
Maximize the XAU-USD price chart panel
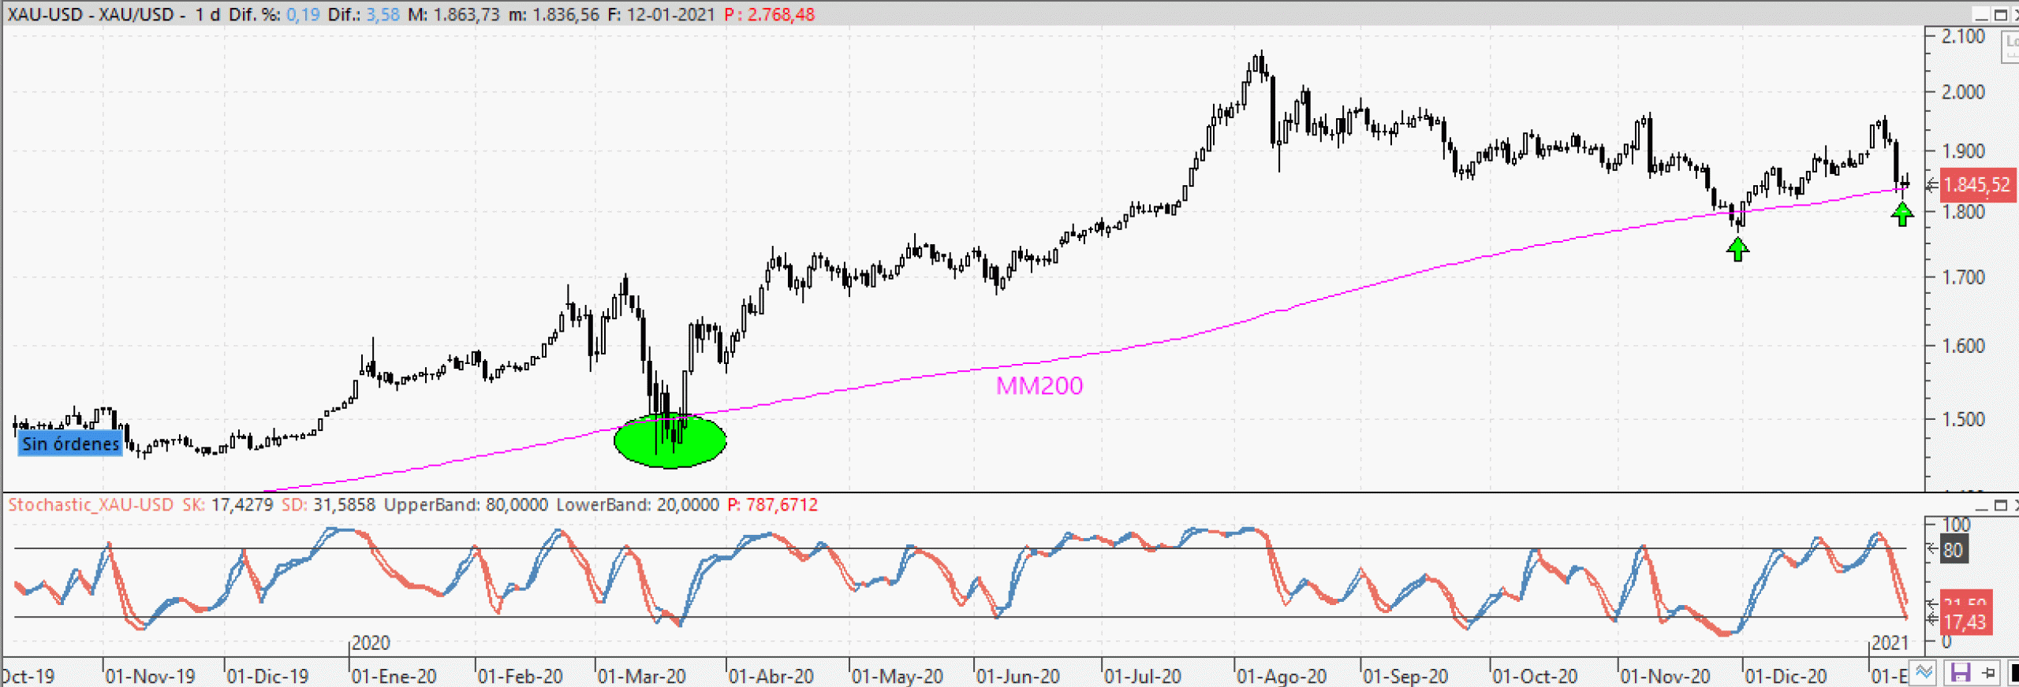tap(2001, 15)
